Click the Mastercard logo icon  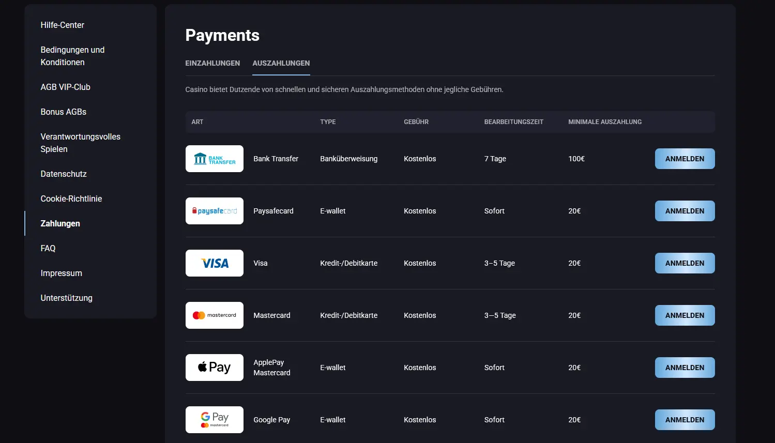pyautogui.click(x=214, y=315)
